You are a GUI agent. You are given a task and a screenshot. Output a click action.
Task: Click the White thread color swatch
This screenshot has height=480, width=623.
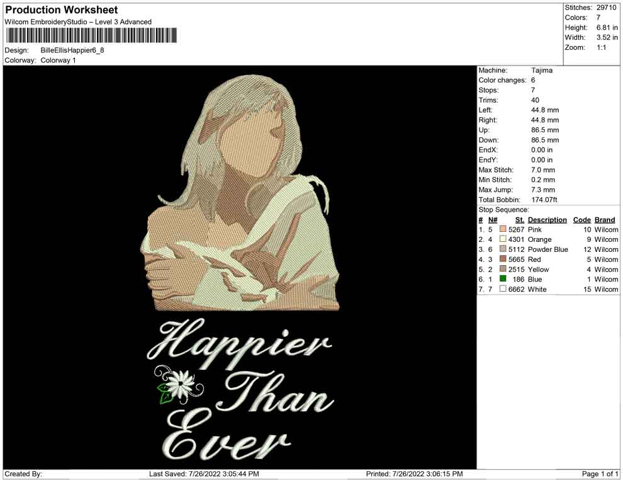click(x=503, y=290)
